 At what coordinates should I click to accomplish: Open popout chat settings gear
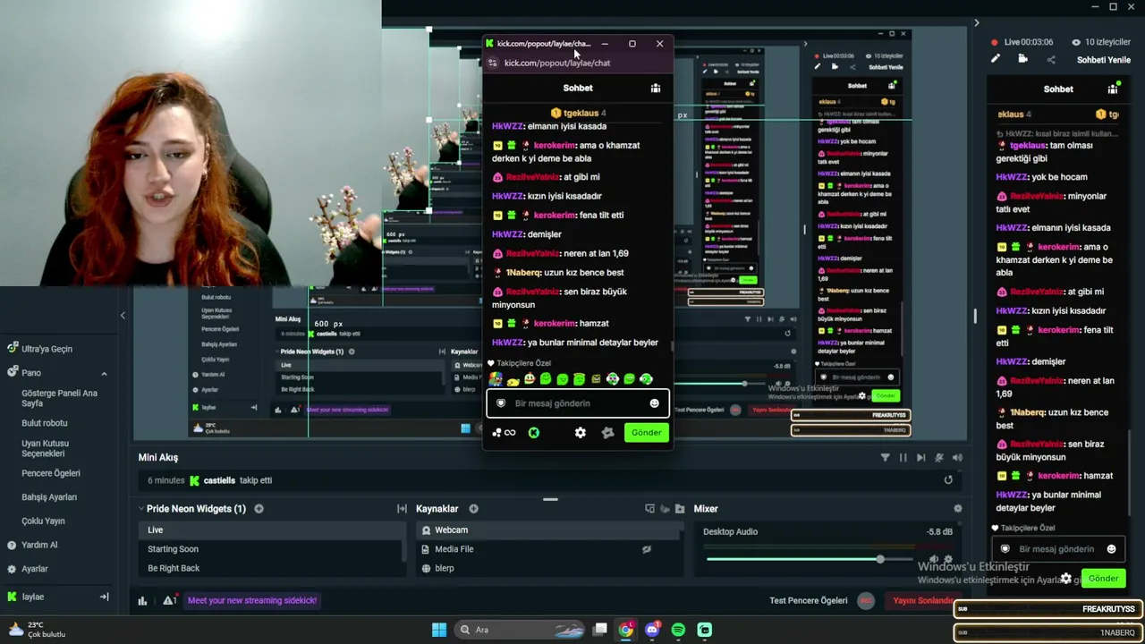click(x=581, y=433)
